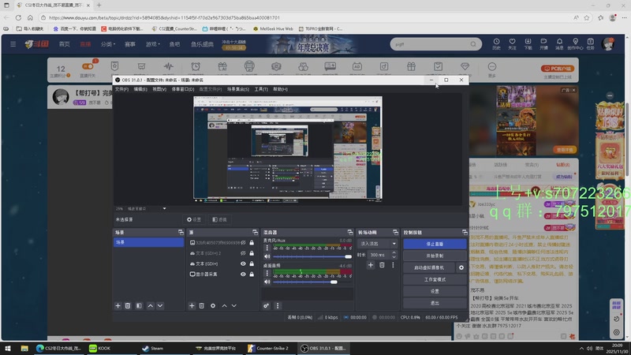The width and height of the screenshot is (631, 355).
Task: Unlock the 文本 (GDI+) source
Action: (252, 263)
